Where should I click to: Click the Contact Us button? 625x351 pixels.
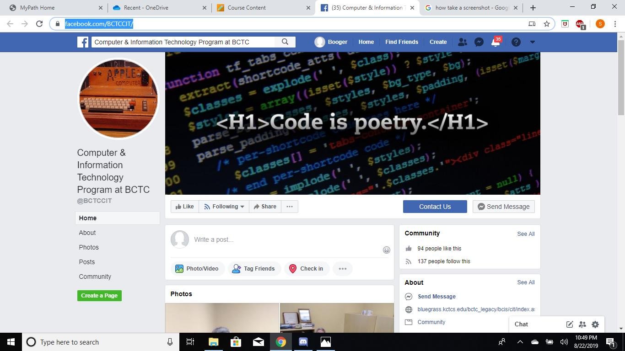pyautogui.click(x=435, y=207)
